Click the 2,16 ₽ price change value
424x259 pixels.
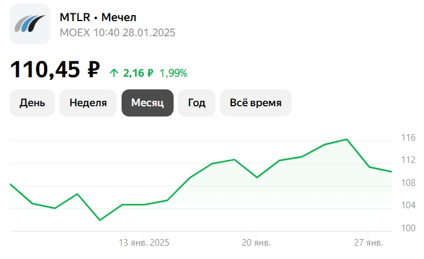(x=138, y=73)
